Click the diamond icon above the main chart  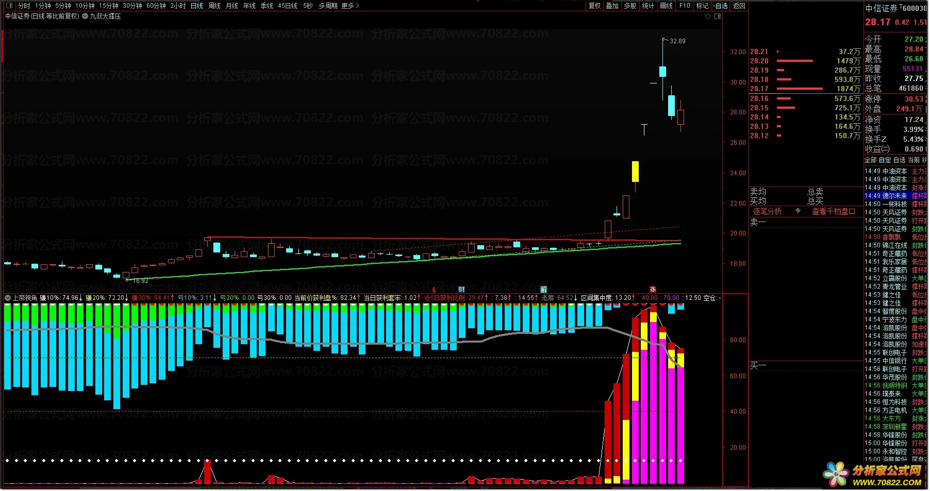click(x=708, y=16)
